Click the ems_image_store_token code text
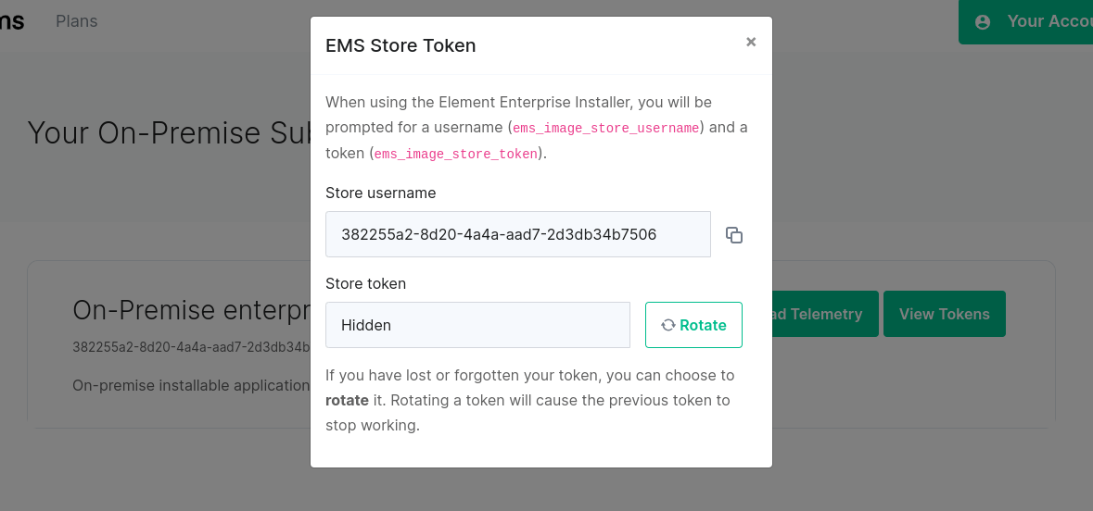This screenshot has width=1093, height=511. click(456, 154)
